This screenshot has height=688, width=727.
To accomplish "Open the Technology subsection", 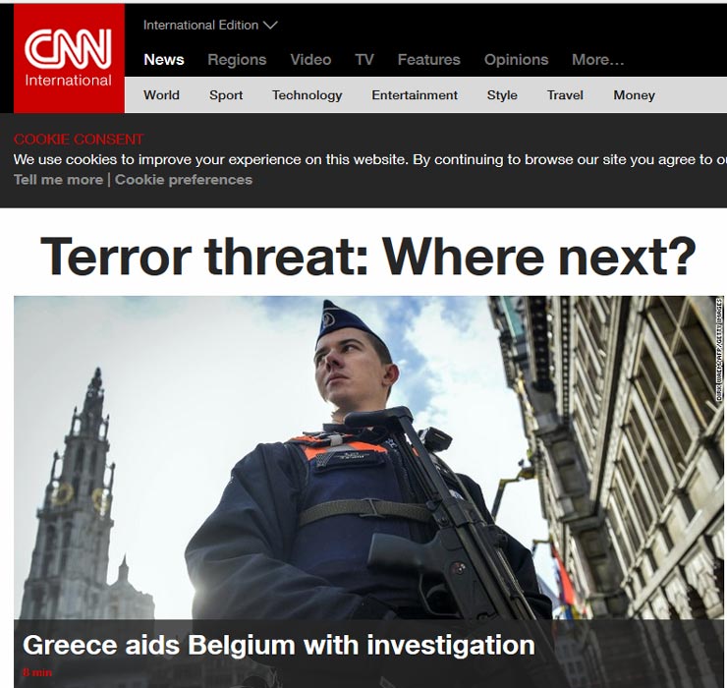I will [x=307, y=95].
